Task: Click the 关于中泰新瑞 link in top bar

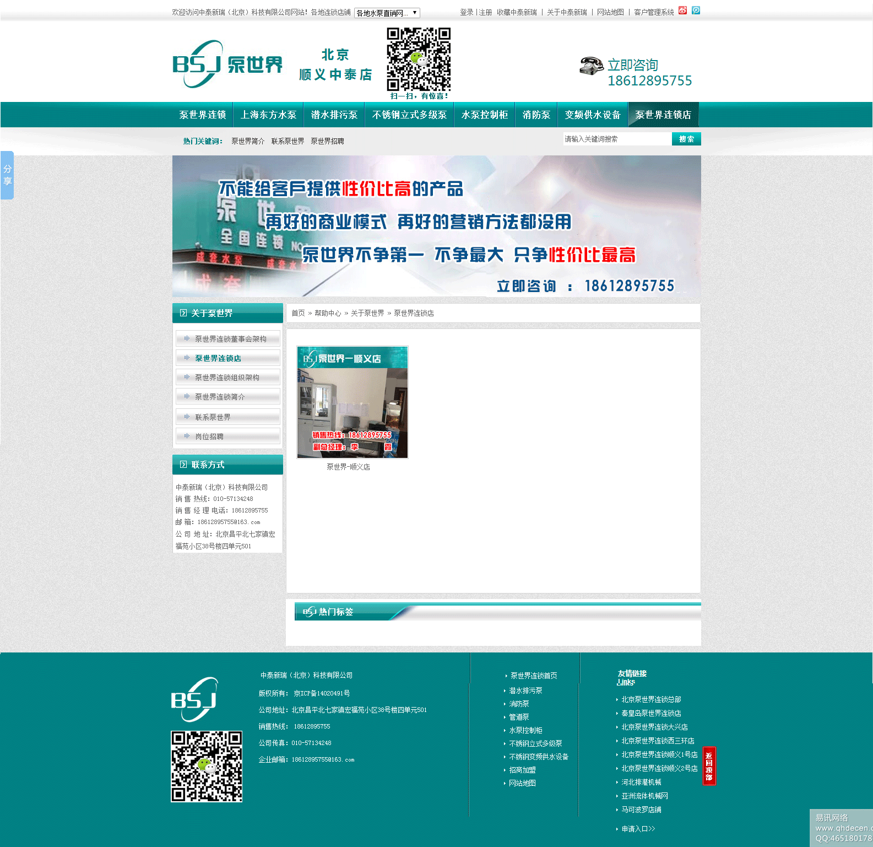Action: pyautogui.click(x=567, y=12)
